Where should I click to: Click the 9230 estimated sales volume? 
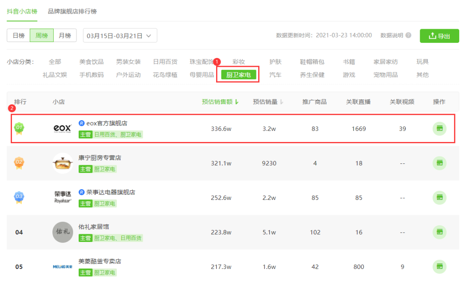click(x=269, y=163)
